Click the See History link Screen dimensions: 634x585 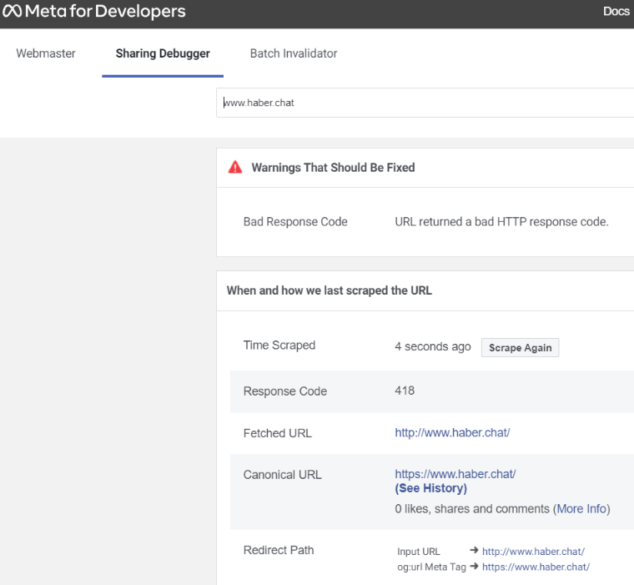(x=430, y=488)
